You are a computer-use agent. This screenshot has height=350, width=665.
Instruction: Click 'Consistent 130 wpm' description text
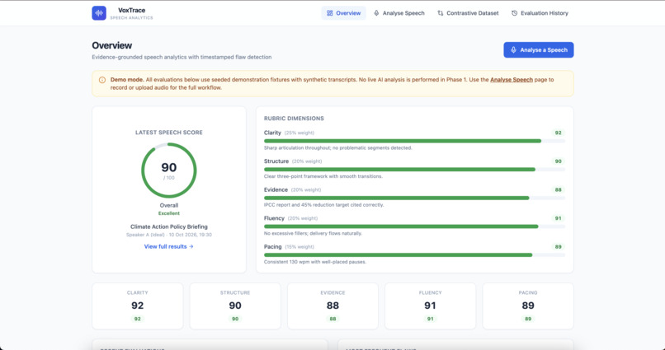pos(315,262)
